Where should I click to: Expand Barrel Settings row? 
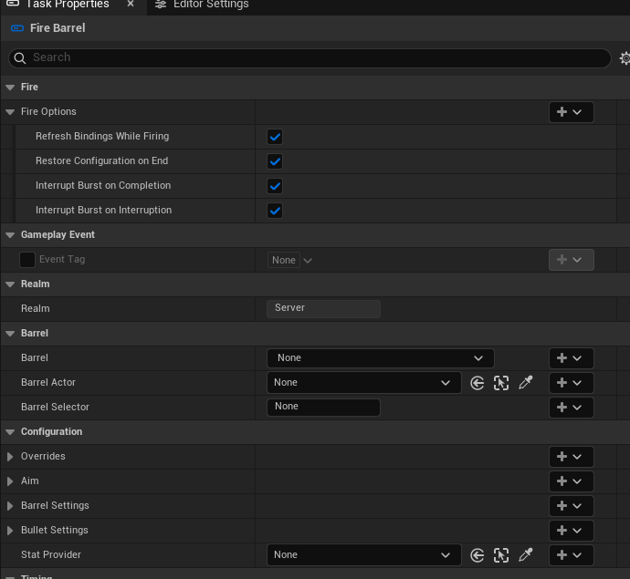pyautogui.click(x=10, y=506)
